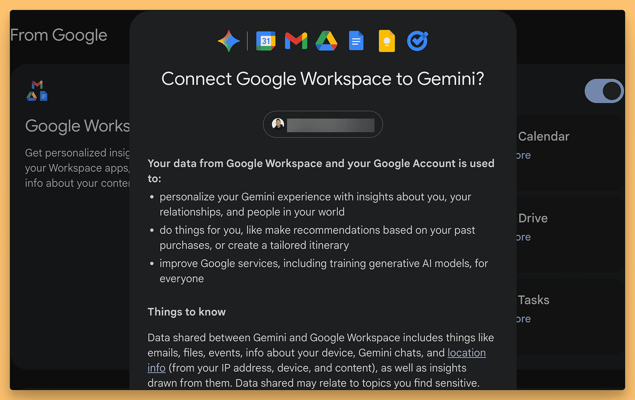Click the Google Keep icon in dialog header
This screenshot has width=635, height=400.
point(387,41)
